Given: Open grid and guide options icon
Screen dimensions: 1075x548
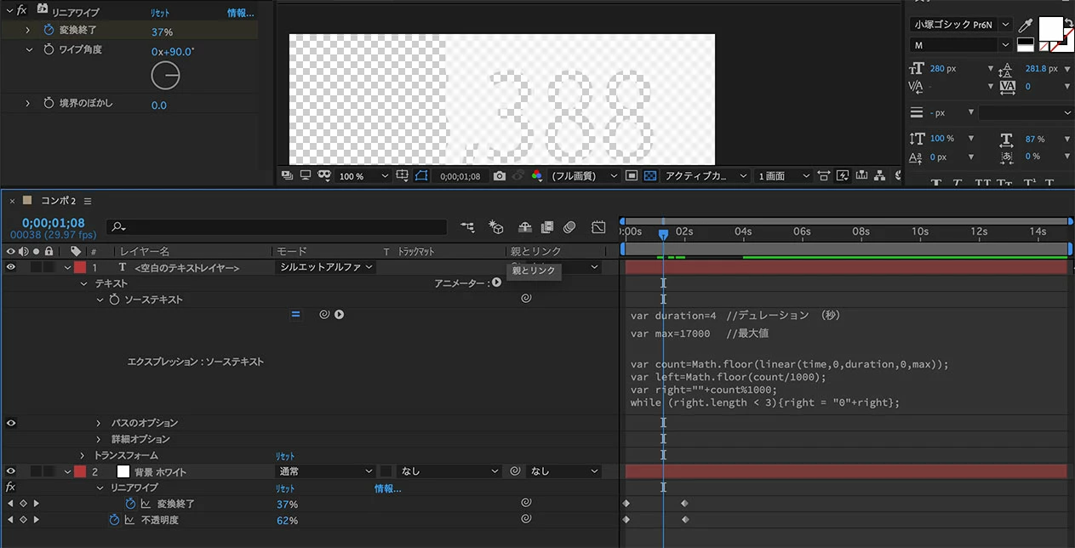Looking at the screenshot, I should tap(403, 176).
